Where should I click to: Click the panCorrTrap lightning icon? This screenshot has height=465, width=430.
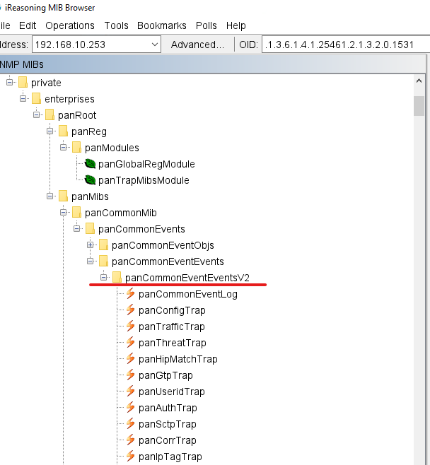tap(130, 440)
